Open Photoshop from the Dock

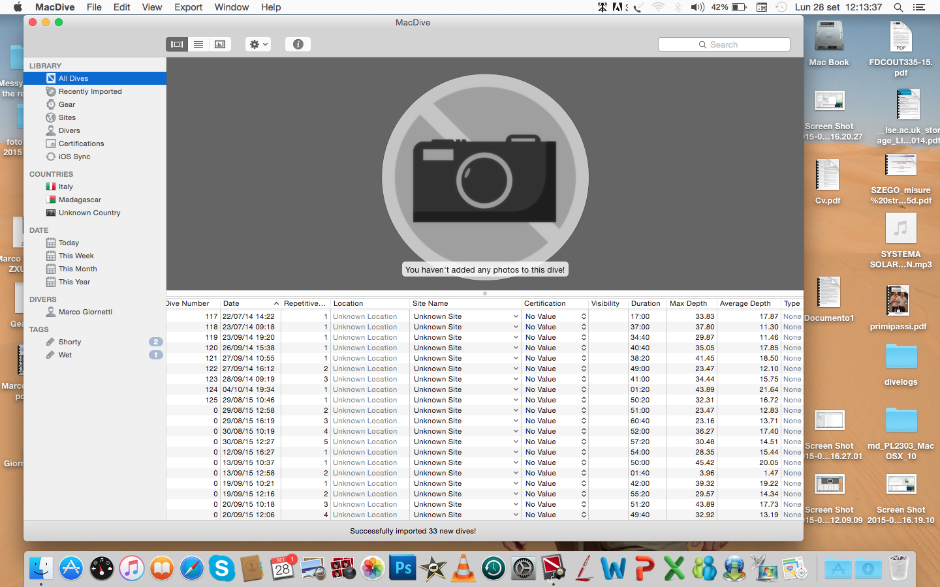click(403, 569)
